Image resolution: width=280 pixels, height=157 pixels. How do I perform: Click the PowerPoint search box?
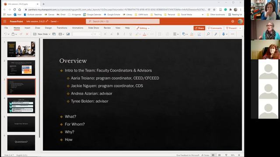click(122, 21)
